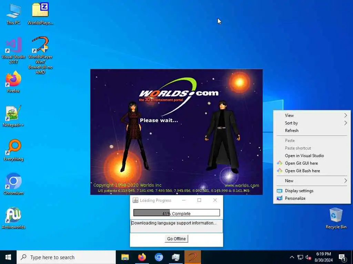Select the Everything search shortcut
The height and width of the screenshot is (264, 353).
[x=13, y=150]
